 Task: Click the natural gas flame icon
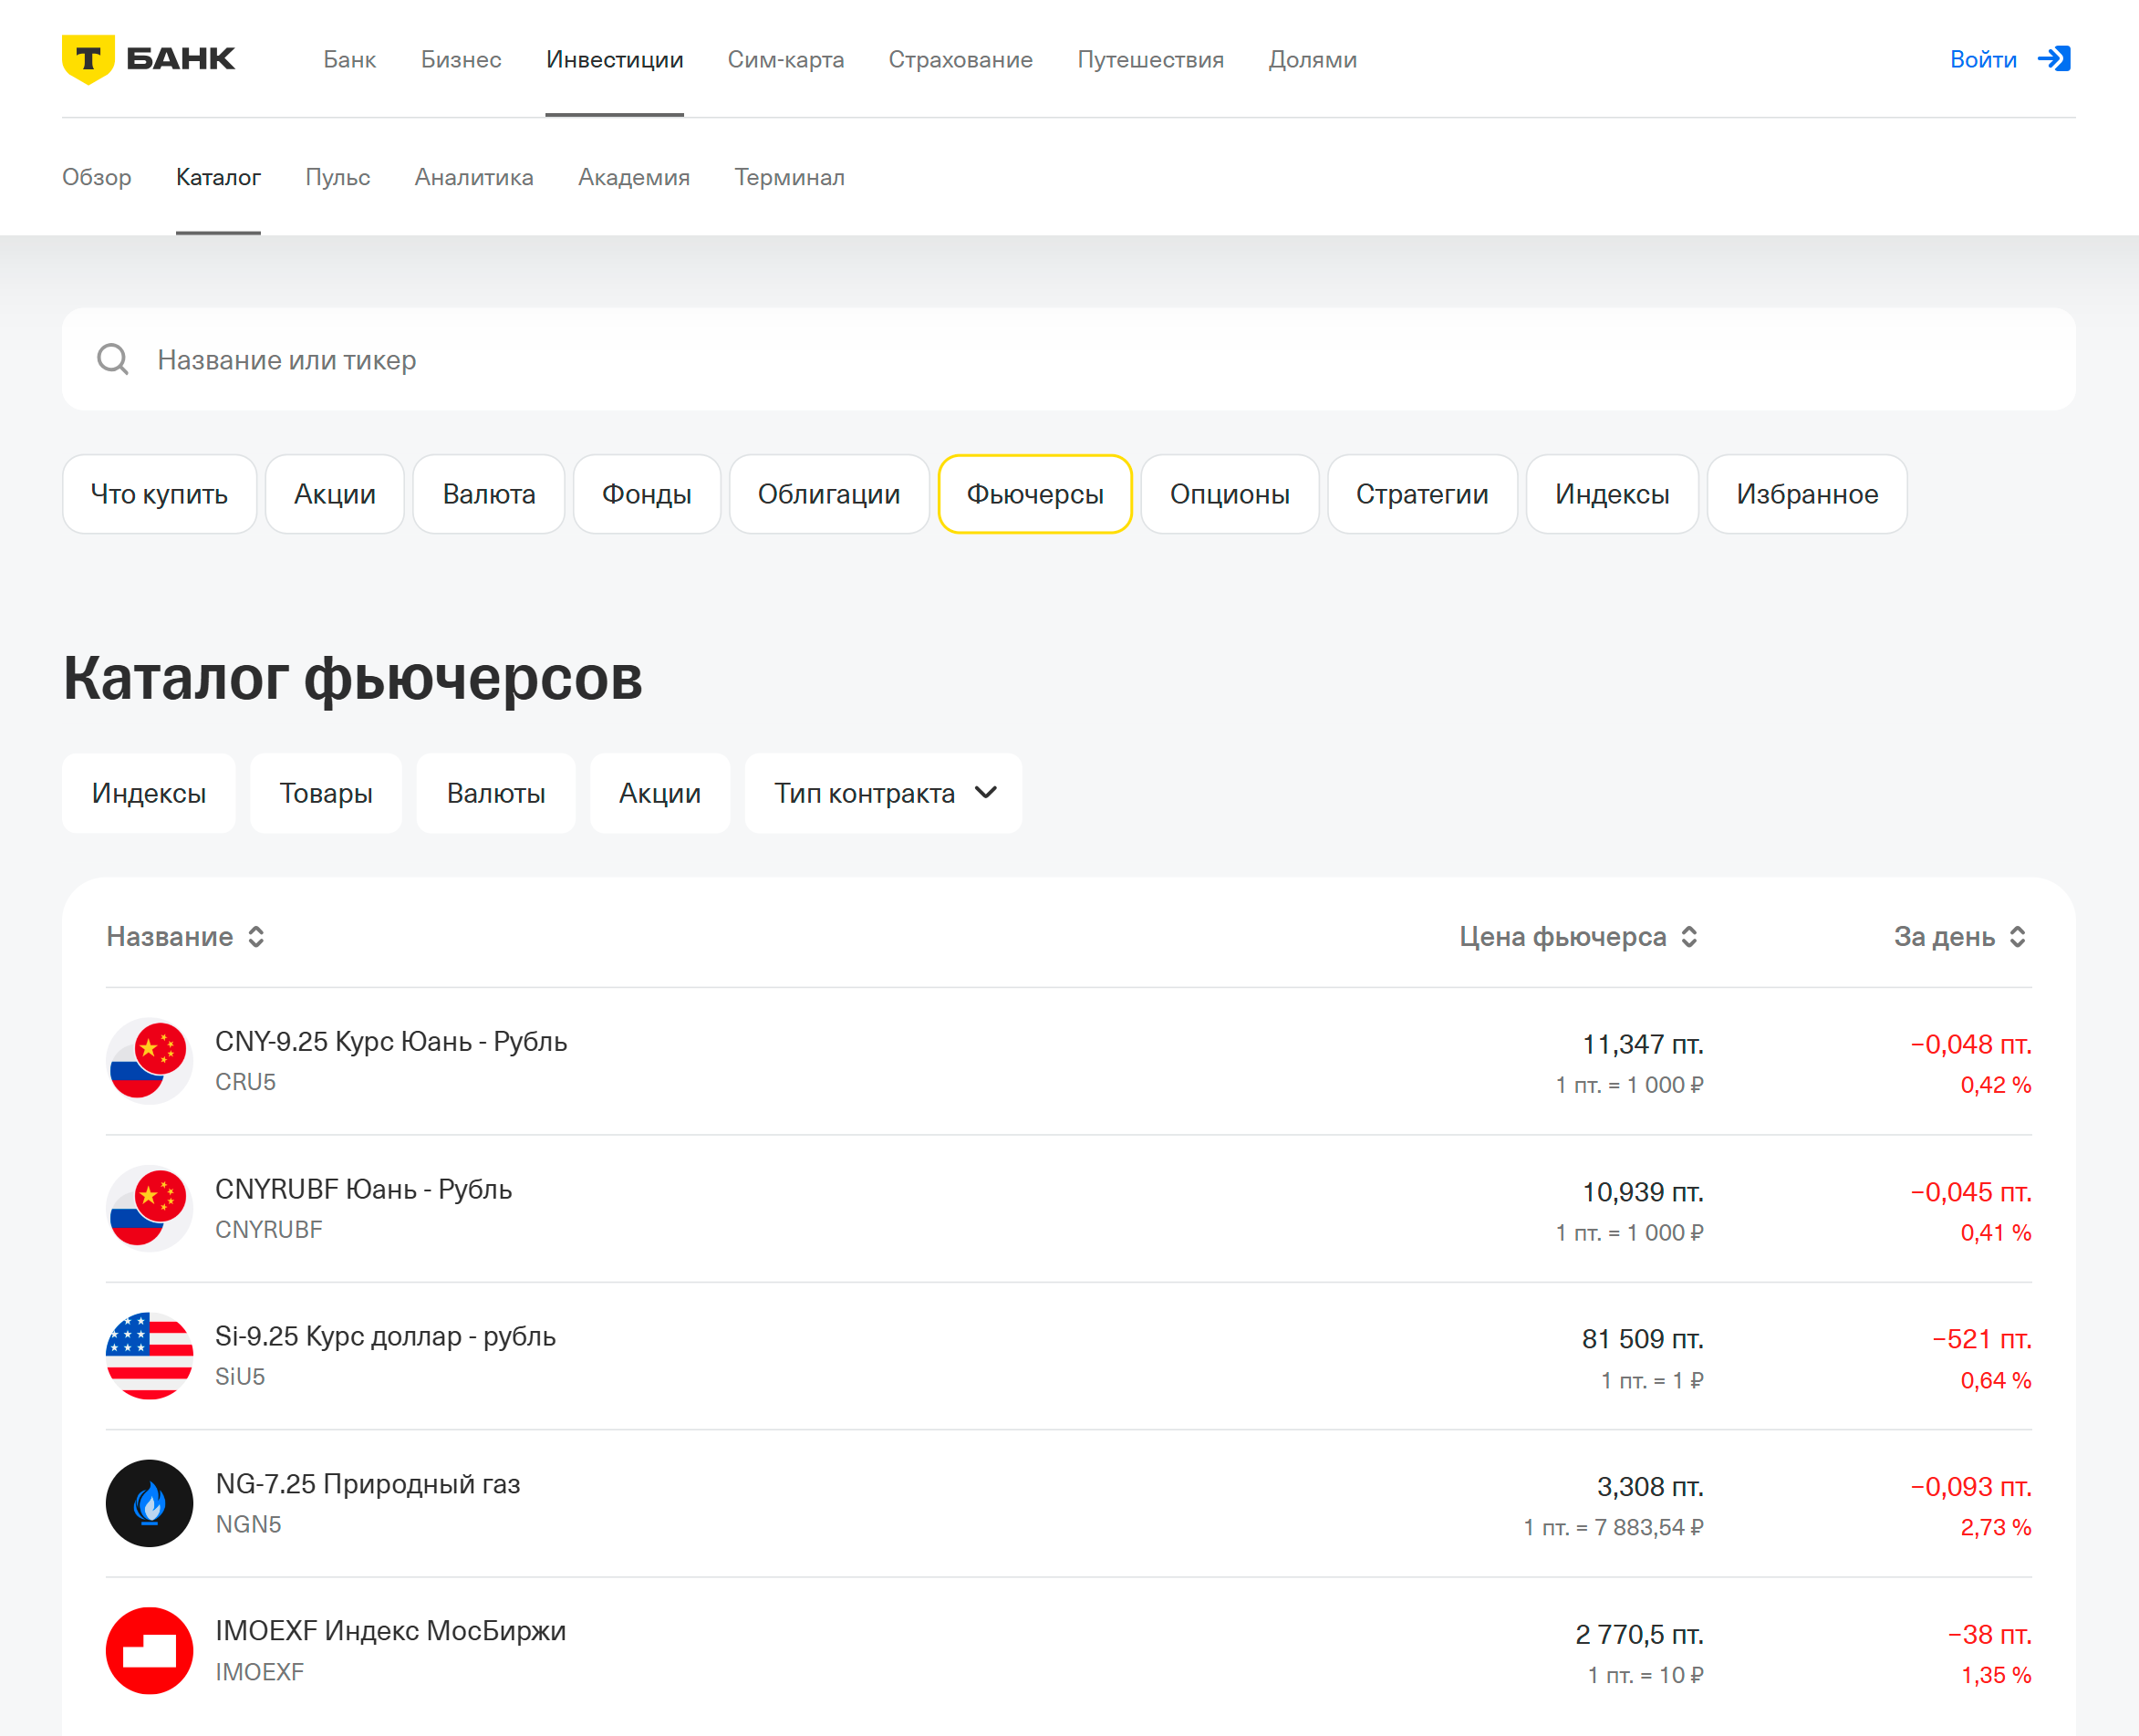pyautogui.click(x=149, y=1503)
